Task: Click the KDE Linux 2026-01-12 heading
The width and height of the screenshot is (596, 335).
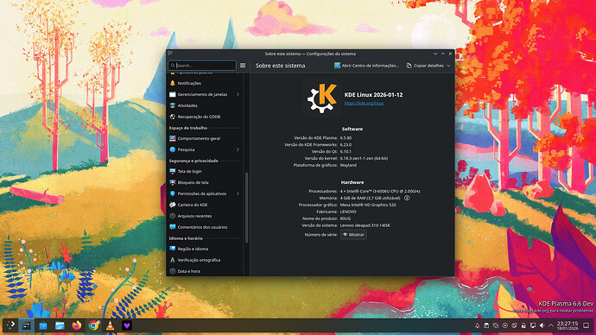Action: point(374,95)
